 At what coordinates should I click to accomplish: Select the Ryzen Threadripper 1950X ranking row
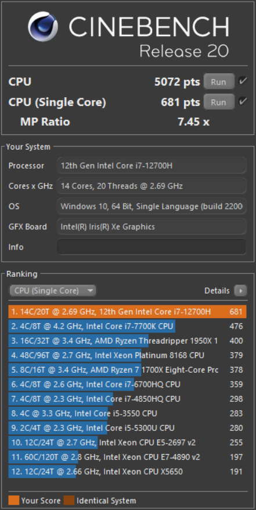pos(127,341)
